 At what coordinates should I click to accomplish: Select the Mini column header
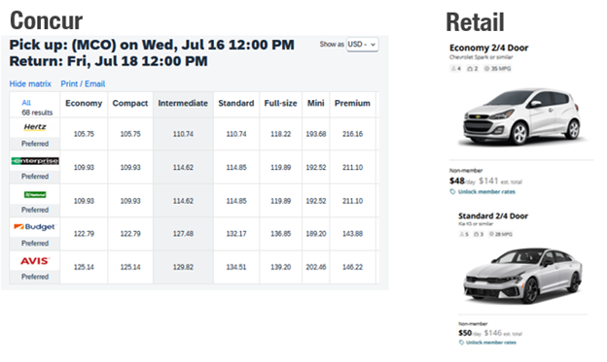(316, 103)
